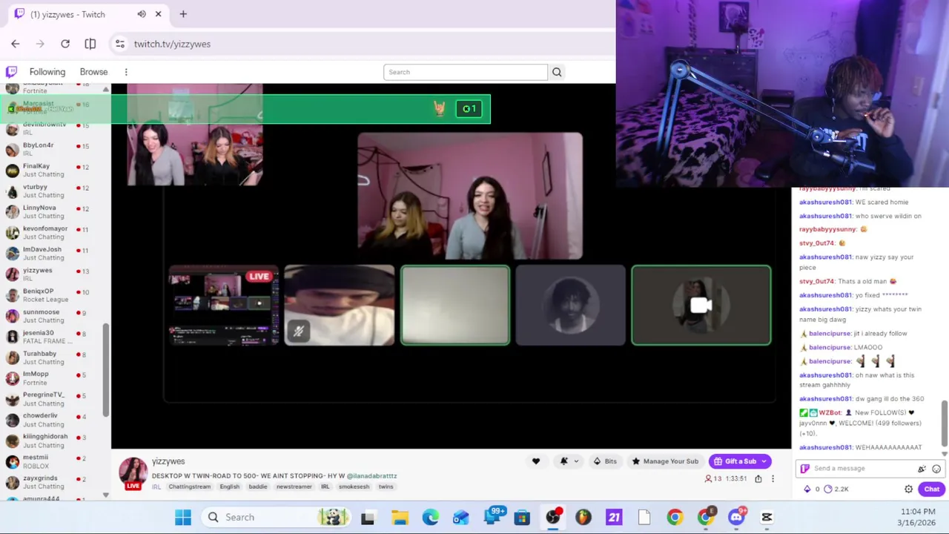
Task: Click the Twitch search magnifier button
Action: click(557, 72)
